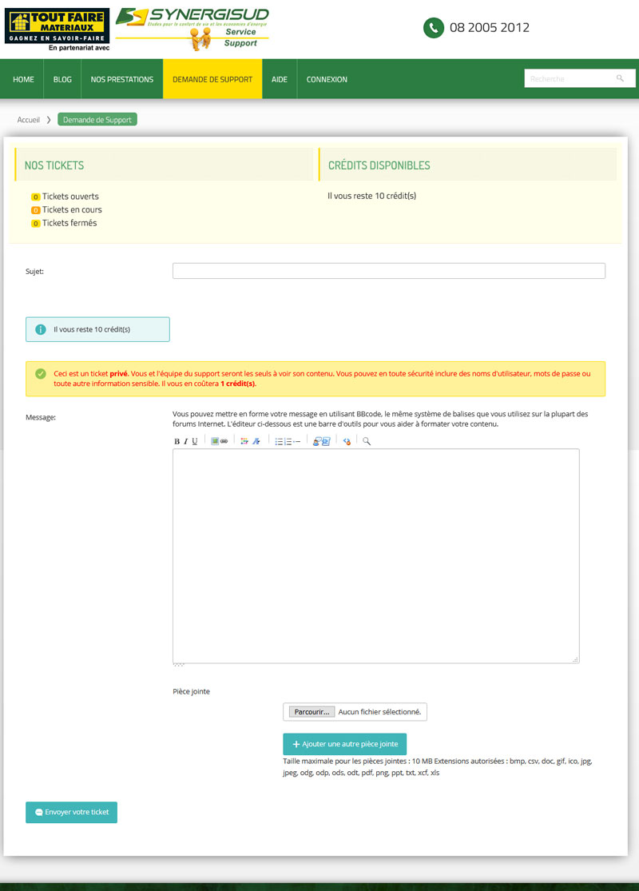Insert a numbered list in the message
The width and height of the screenshot is (639, 891).
coord(288,441)
